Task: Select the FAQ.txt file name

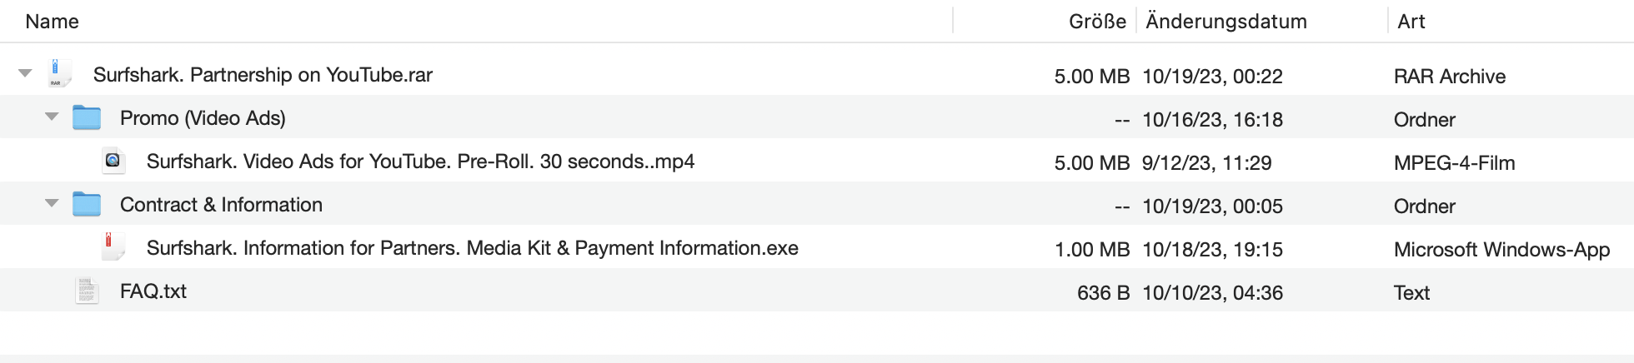Action: (153, 291)
